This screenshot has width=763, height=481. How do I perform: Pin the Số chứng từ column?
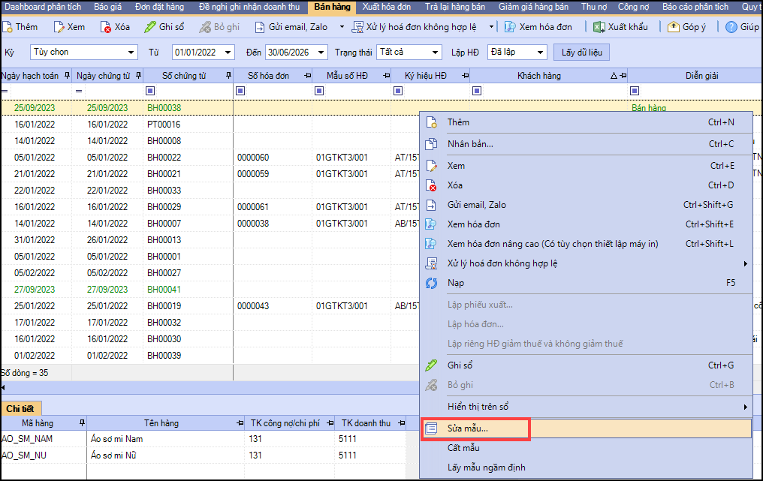[228, 76]
